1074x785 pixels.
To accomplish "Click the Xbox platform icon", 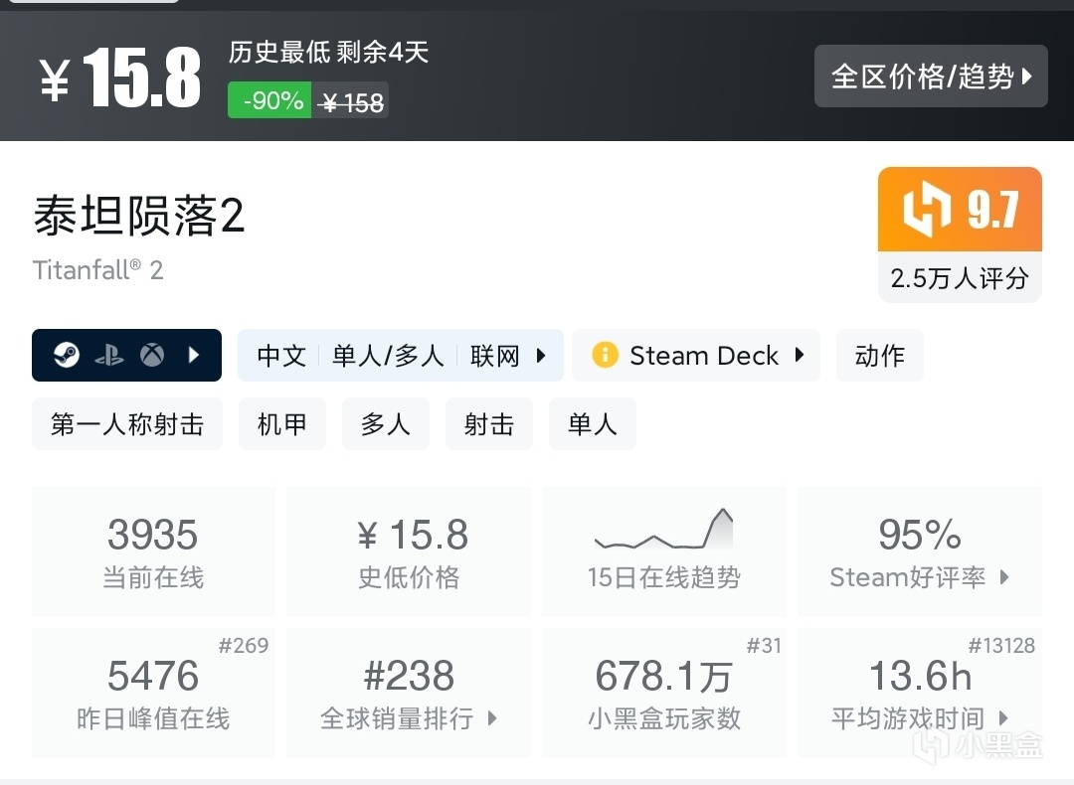I will pyautogui.click(x=151, y=356).
